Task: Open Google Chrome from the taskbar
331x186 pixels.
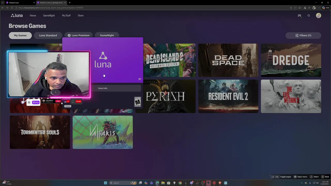Action: click(180, 183)
